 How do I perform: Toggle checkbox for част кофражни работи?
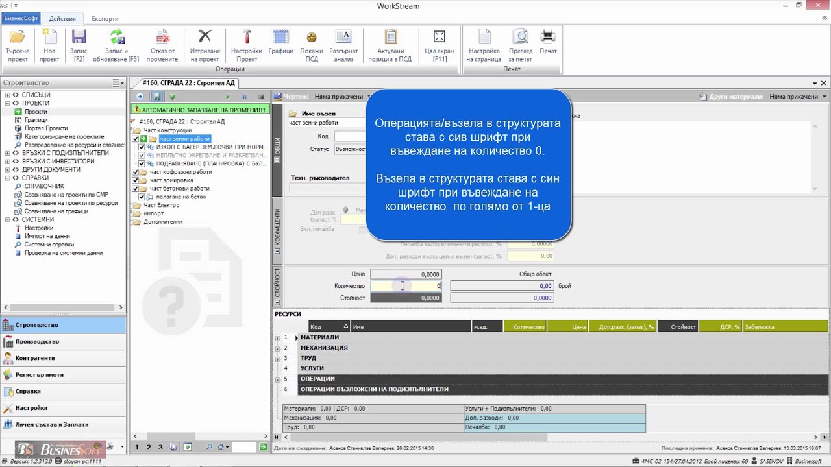136,172
